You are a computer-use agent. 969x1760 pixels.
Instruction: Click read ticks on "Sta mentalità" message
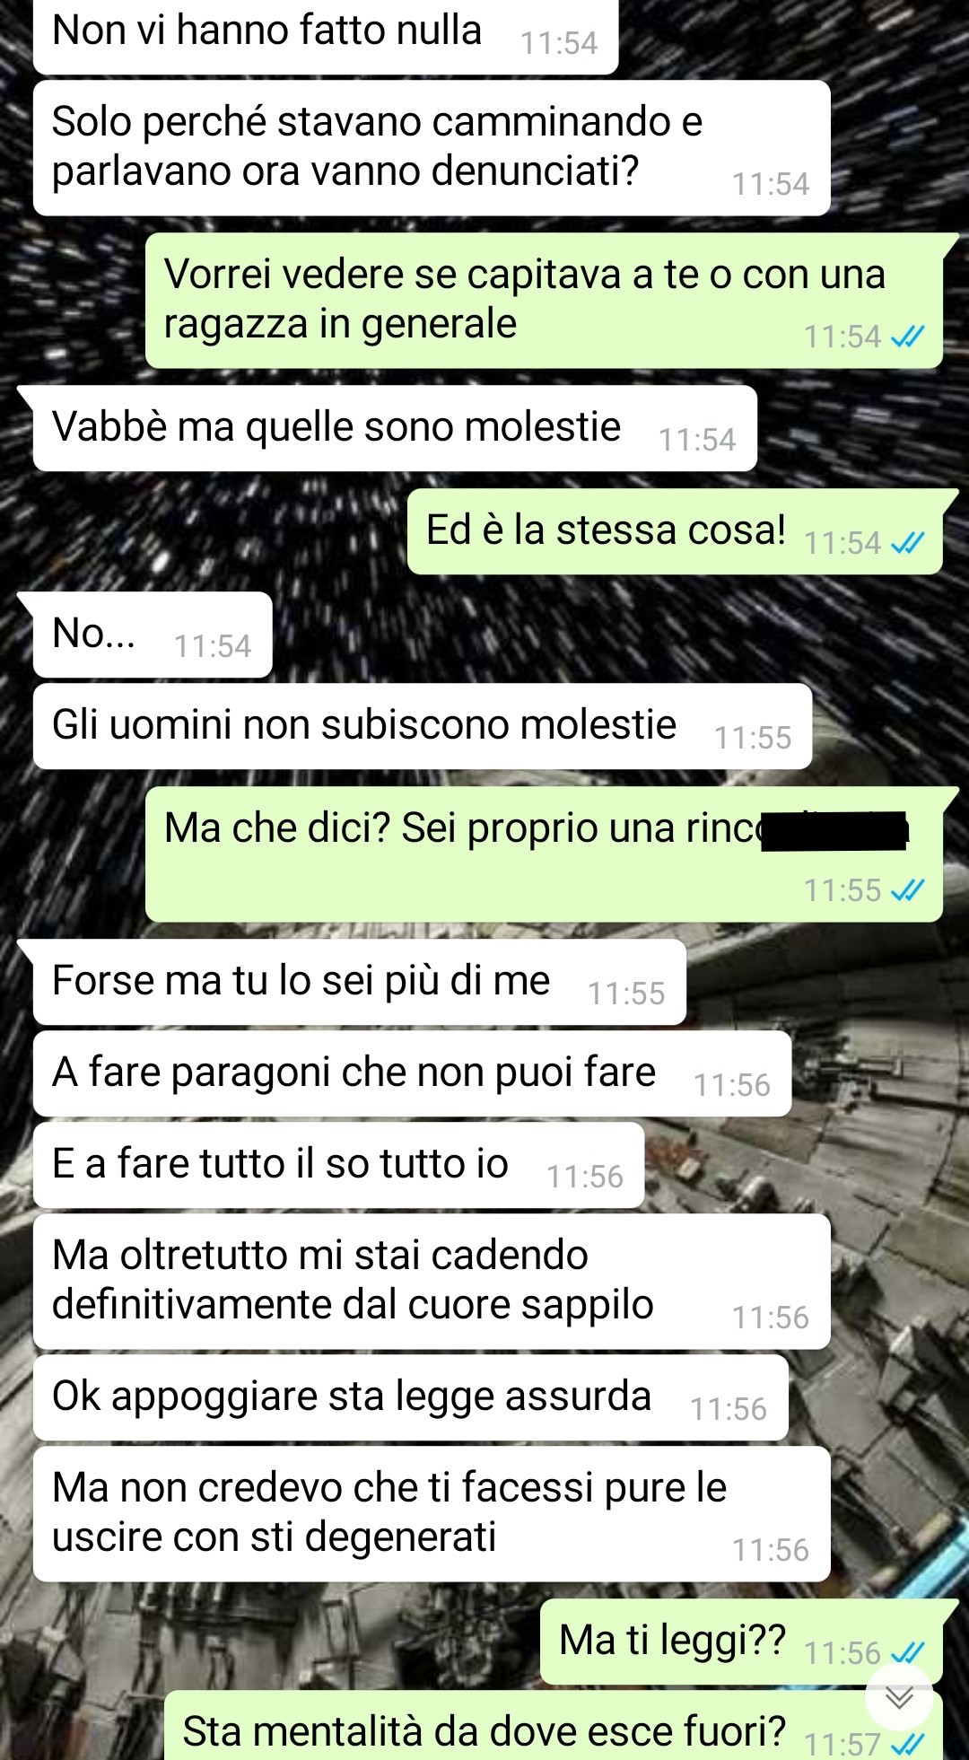coord(909,1744)
